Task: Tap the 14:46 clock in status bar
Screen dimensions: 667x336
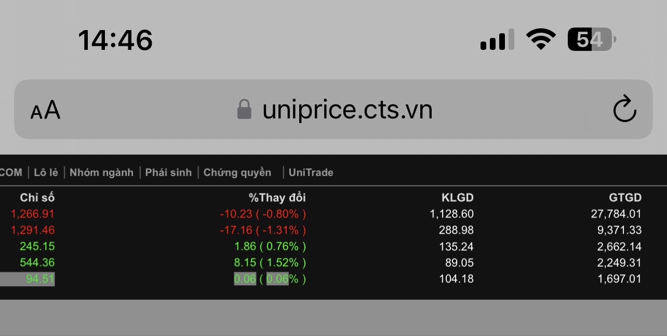Action: 115,40
